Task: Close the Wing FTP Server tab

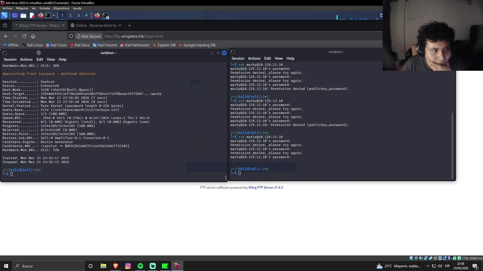Action: click(63, 26)
